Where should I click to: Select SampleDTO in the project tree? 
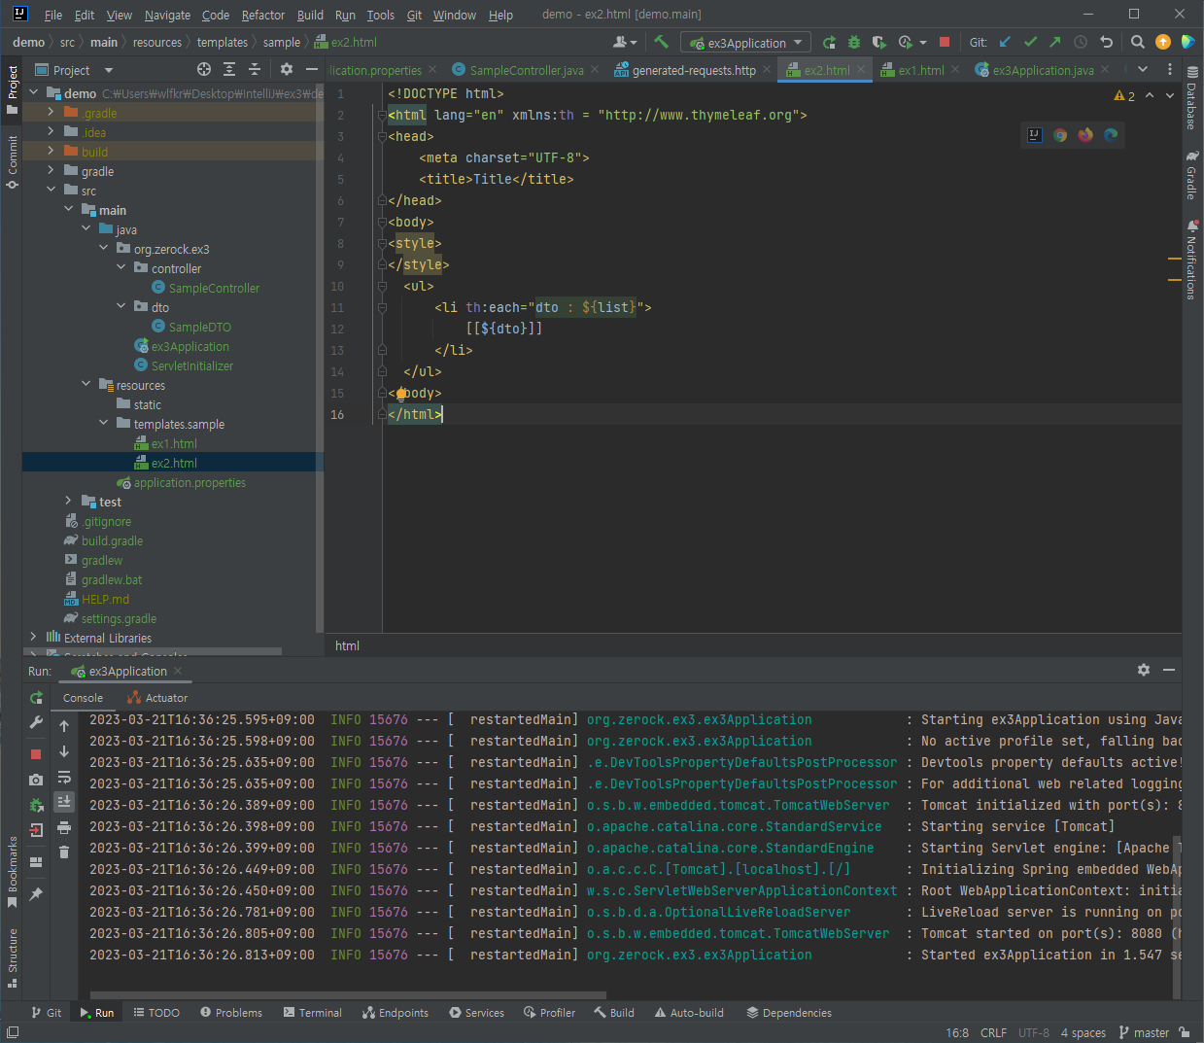pos(199,327)
